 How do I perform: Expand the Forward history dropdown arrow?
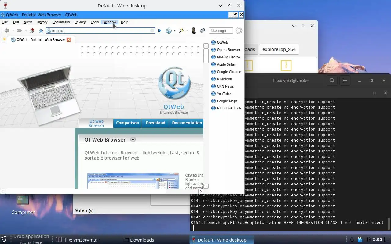click(x=26, y=30)
